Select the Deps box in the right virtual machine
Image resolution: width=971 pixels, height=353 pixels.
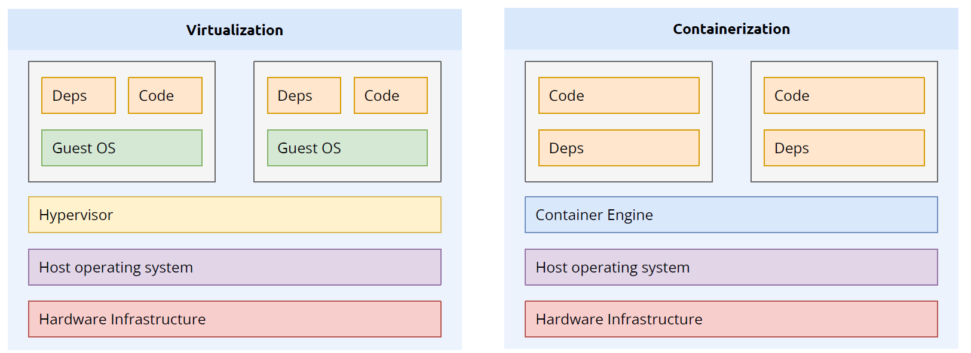[304, 95]
